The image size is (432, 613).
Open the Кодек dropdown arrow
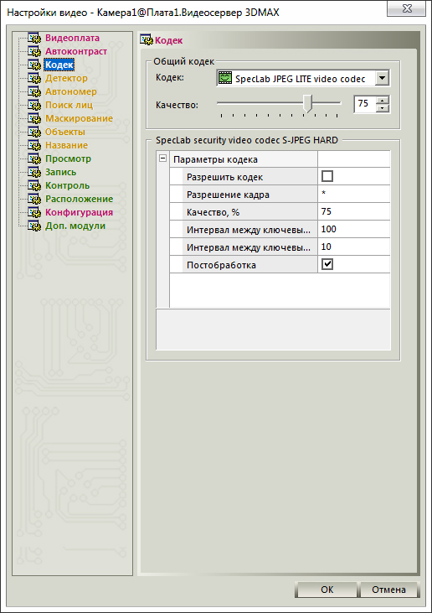pyautogui.click(x=382, y=78)
